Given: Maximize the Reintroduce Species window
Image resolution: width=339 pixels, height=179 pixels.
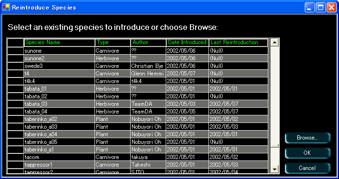Looking at the screenshot, I should pos(320,8).
